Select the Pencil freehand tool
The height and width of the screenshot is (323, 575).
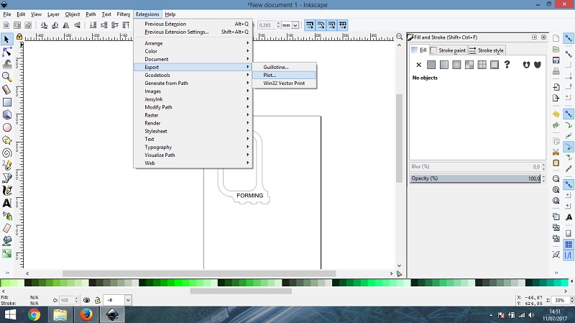point(6,165)
